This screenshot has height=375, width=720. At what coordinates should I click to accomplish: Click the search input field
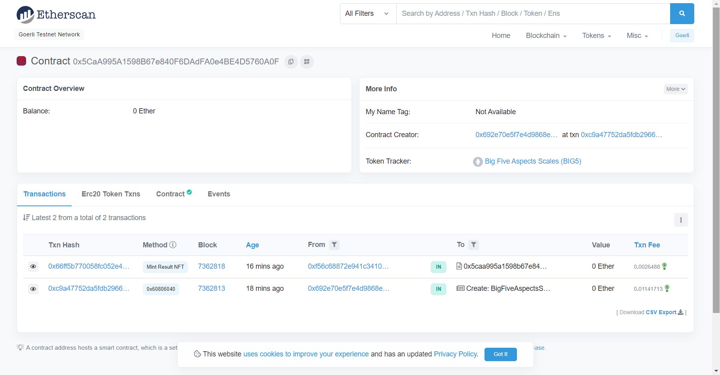(533, 13)
